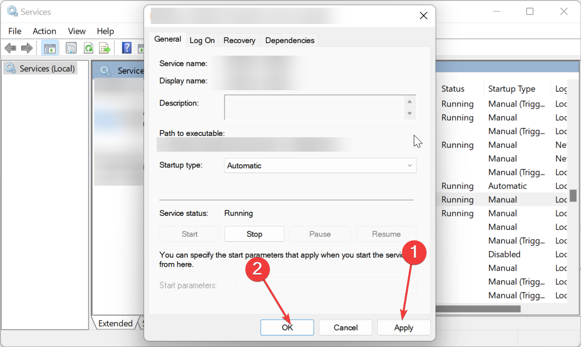Click the Start parameters input field
Viewport: 581px width, 347px height.
tap(327, 286)
